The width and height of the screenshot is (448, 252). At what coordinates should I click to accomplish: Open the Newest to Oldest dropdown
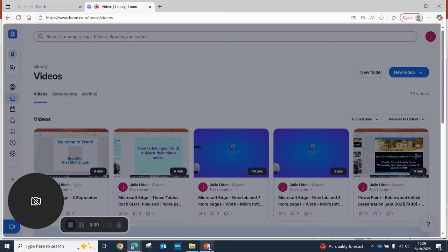pyautogui.click(x=407, y=119)
